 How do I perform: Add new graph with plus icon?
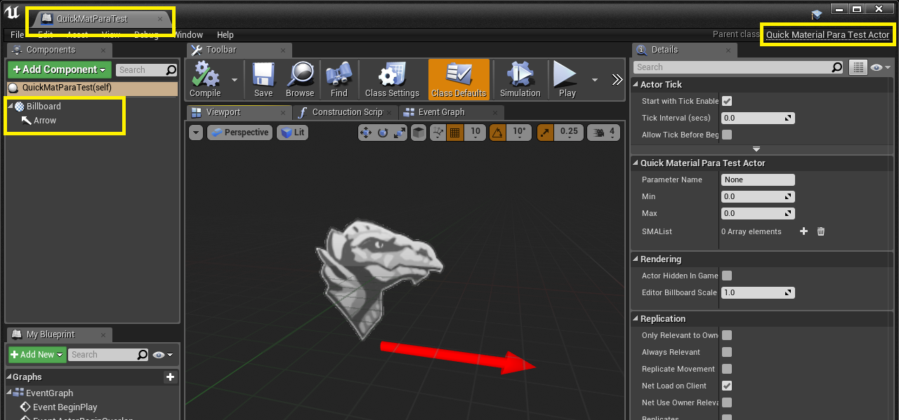(x=170, y=377)
